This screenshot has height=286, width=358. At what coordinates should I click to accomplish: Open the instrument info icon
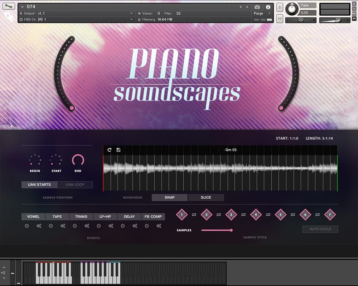268,7
